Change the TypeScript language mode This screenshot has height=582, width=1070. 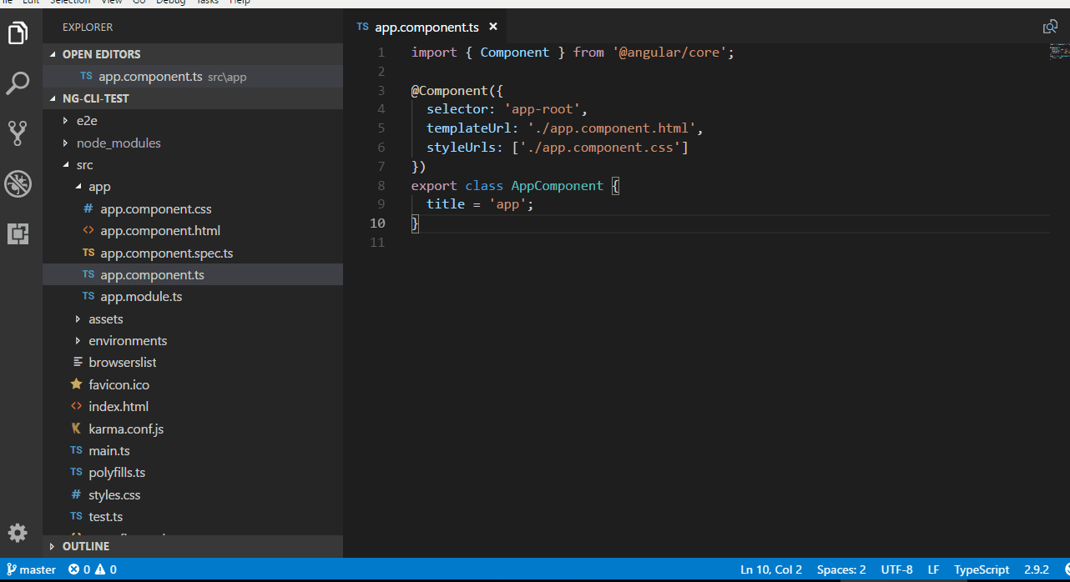(982, 569)
